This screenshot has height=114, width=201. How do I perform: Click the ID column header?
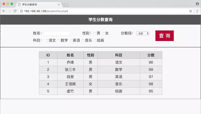48,55
